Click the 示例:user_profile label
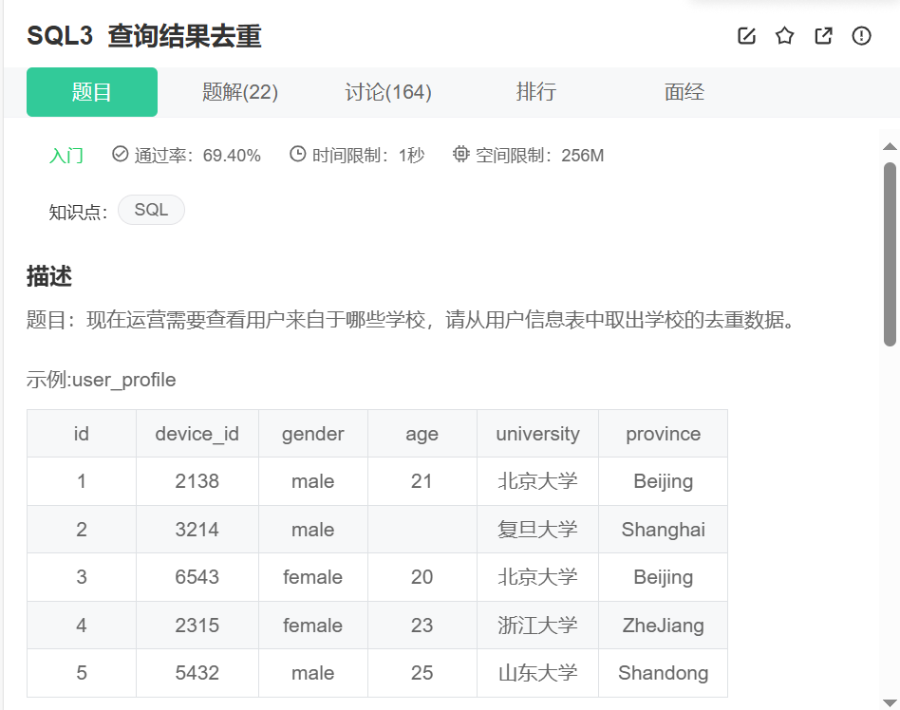Image resolution: width=900 pixels, height=710 pixels. click(101, 380)
